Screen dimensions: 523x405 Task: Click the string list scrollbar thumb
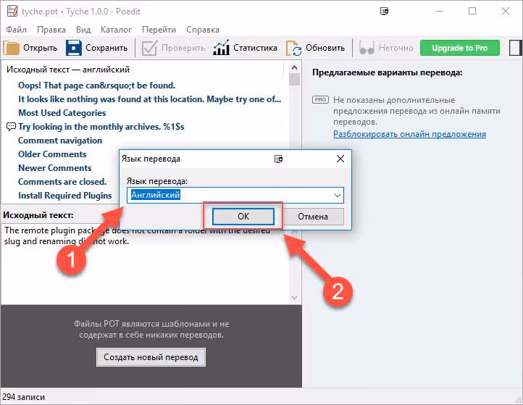click(294, 80)
